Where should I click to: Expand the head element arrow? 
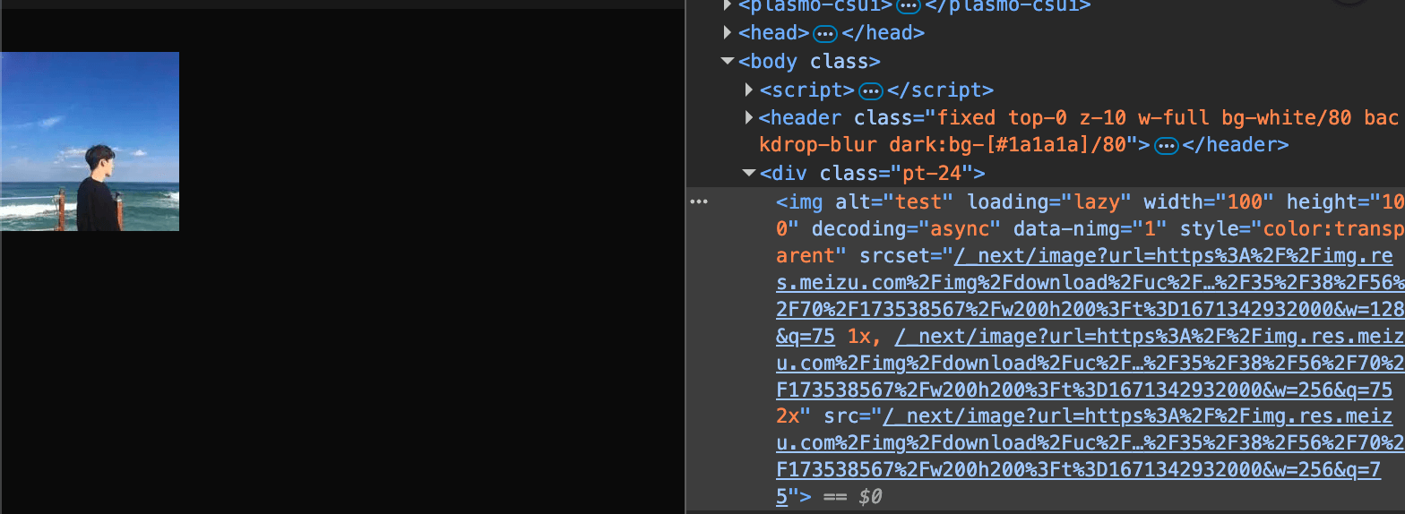(x=728, y=33)
